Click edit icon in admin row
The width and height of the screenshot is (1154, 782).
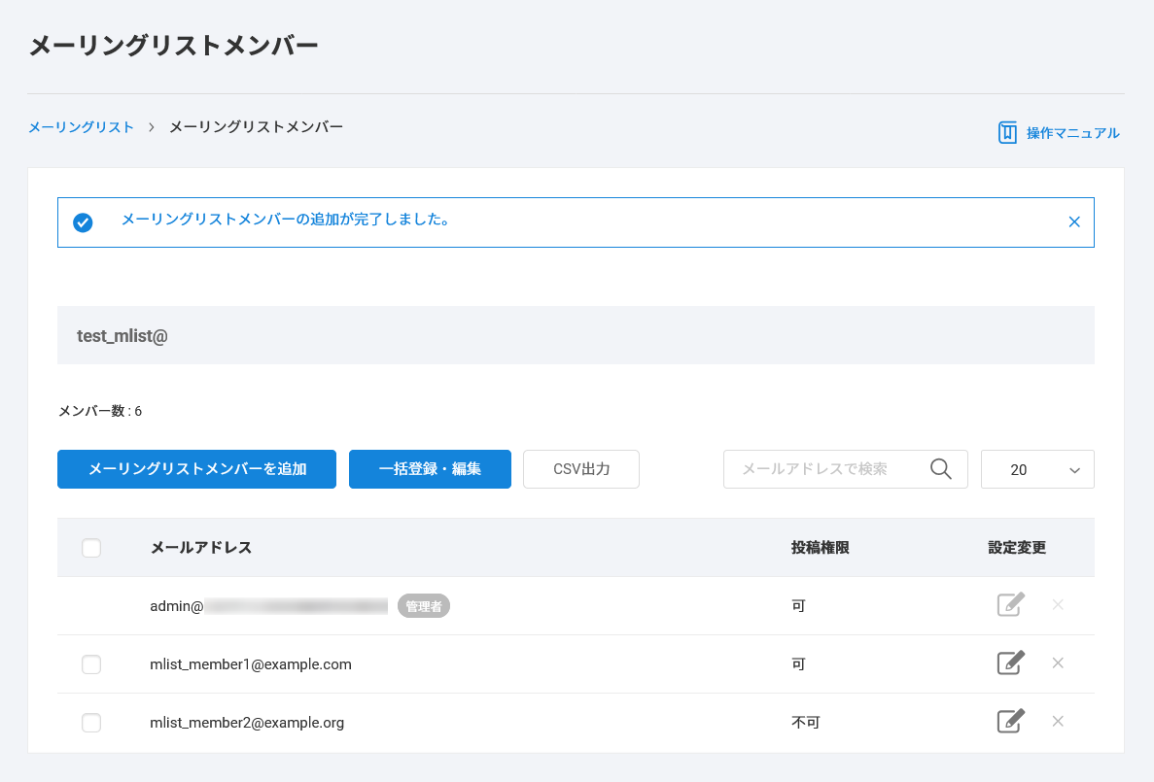[x=1010, y=605]
